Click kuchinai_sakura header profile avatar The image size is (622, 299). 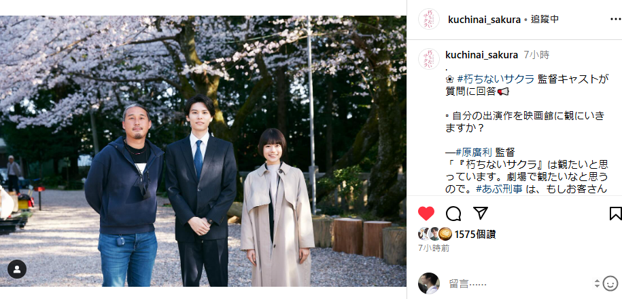429,19
